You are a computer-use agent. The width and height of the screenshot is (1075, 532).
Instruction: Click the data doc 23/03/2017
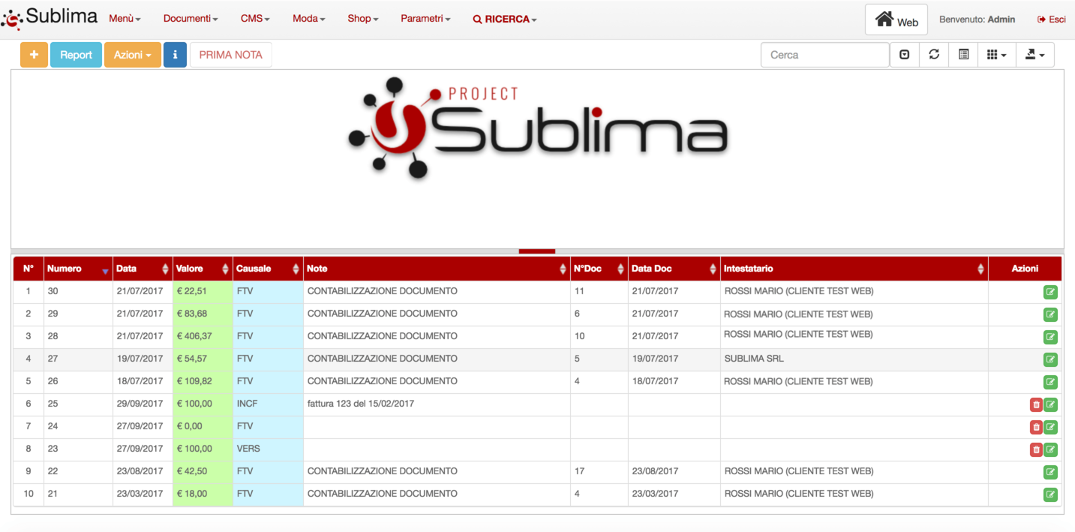pyautogui.click(x=655, y=494)
